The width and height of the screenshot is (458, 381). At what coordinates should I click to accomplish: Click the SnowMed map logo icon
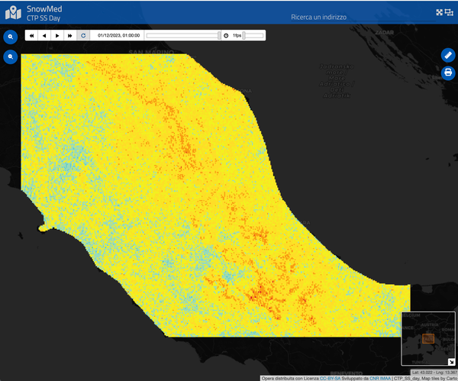[13, 12]
